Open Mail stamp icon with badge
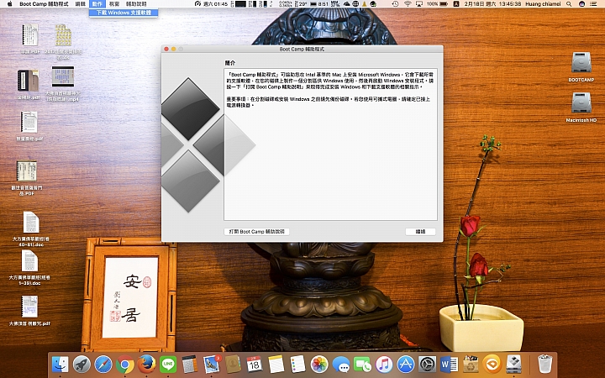The height and width of the screenshot is (378, 605). click(x=212, y=364)
